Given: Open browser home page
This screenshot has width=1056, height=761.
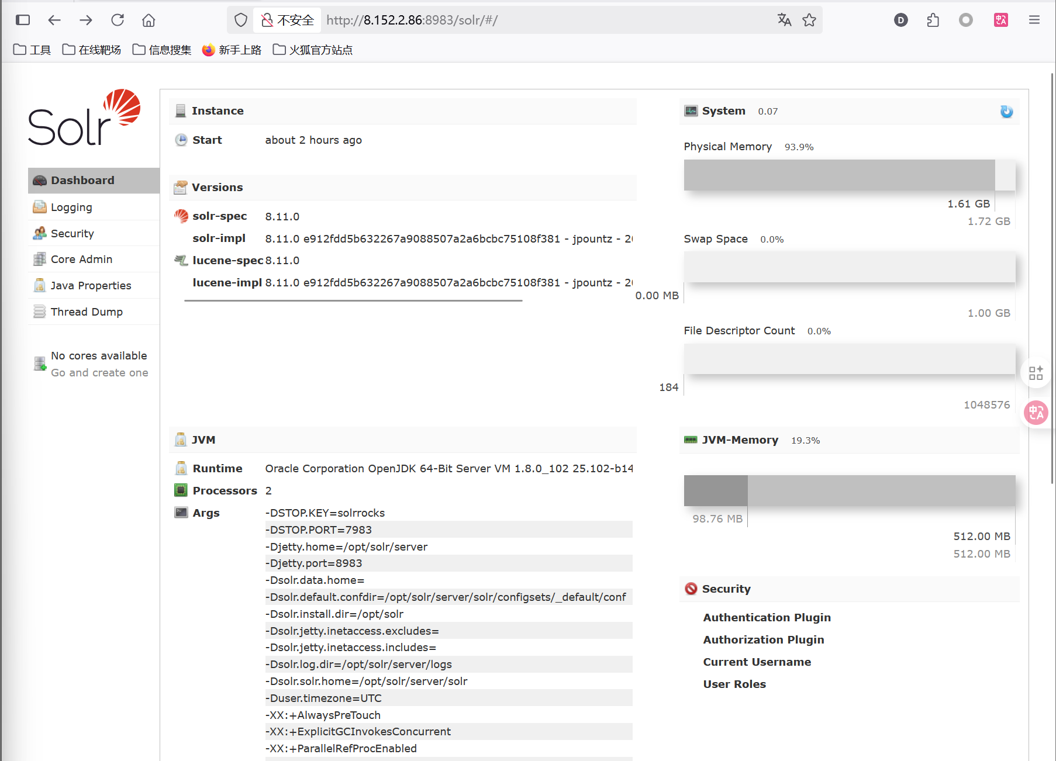Looking at the screenshot, I should click(x=149, y=20).
